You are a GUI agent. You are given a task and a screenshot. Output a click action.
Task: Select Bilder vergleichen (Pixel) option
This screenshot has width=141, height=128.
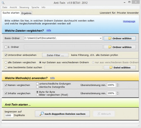tap(37, 95)
